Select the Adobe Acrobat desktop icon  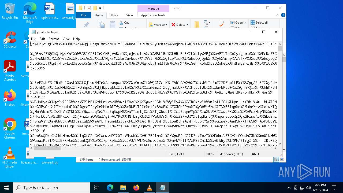click(x=10, y=70)
